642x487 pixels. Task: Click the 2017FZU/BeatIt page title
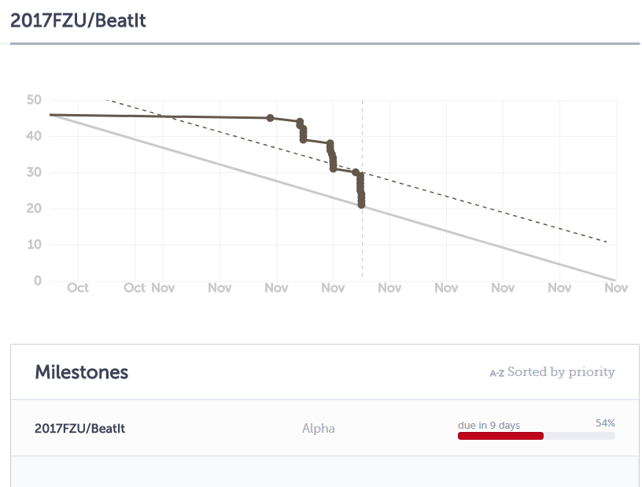click(x=78, y=20)
